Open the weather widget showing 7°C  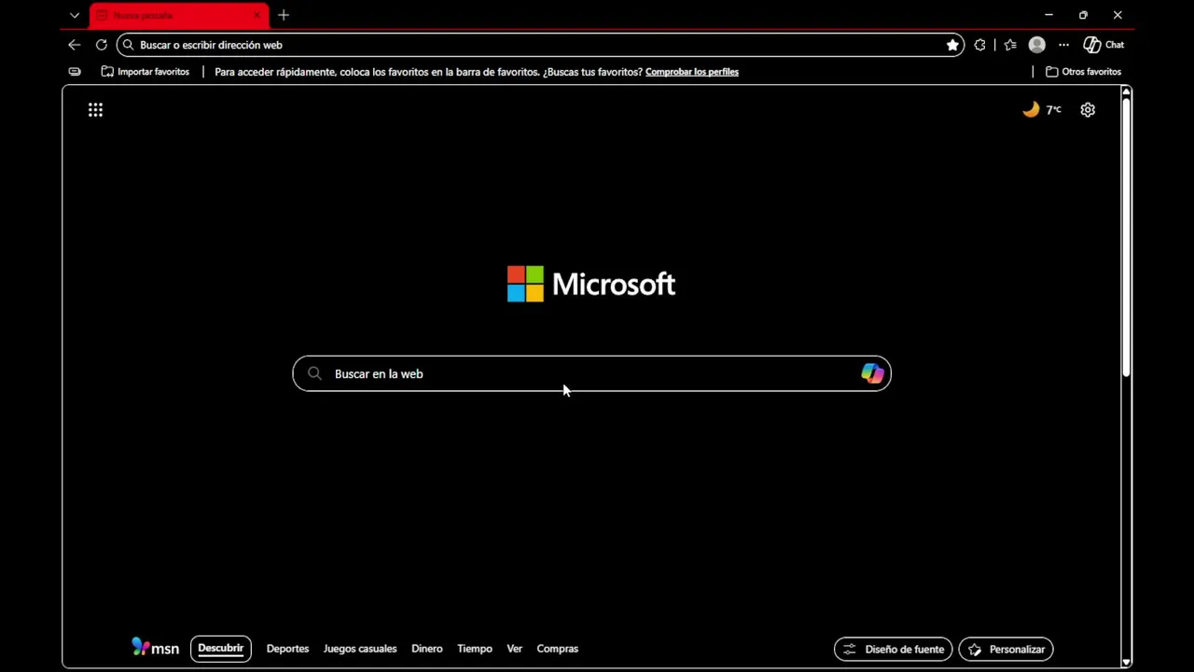tap(1042, 110)
